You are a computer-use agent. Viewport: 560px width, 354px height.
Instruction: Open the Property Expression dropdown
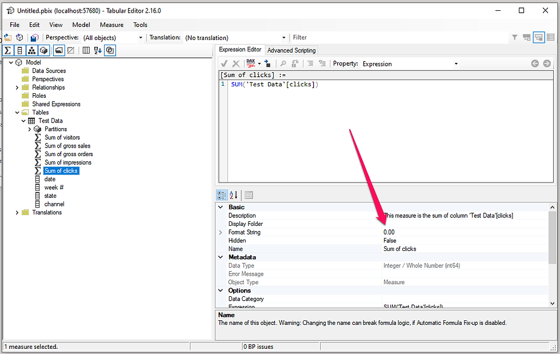[x=456, y=64]
